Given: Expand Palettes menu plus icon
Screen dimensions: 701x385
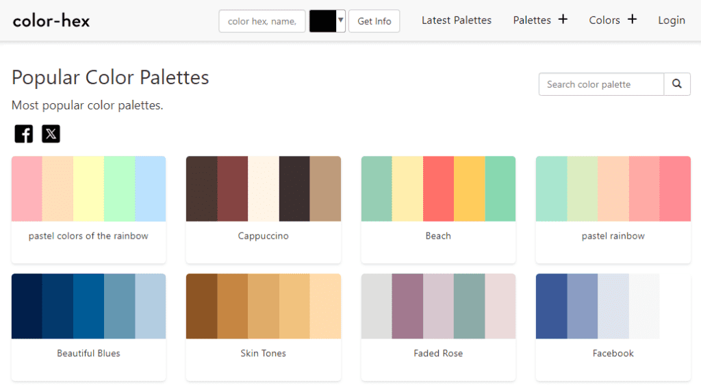Looking at the screenshot, I should 563,19.
